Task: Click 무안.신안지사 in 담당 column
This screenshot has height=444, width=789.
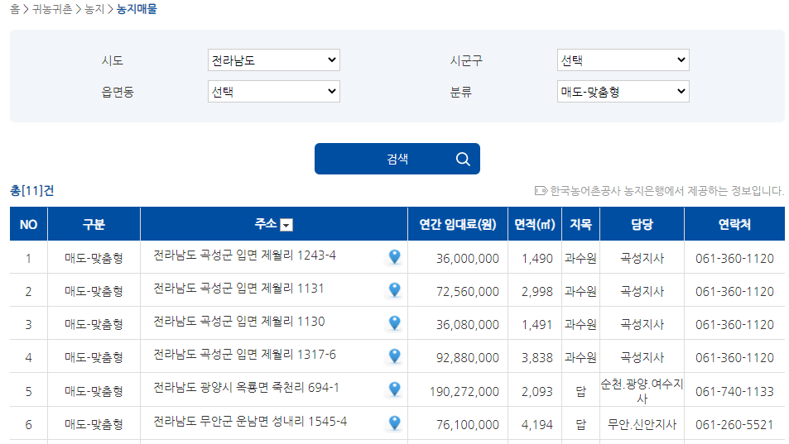Action: pyautogui.click(x=642, y=425)
